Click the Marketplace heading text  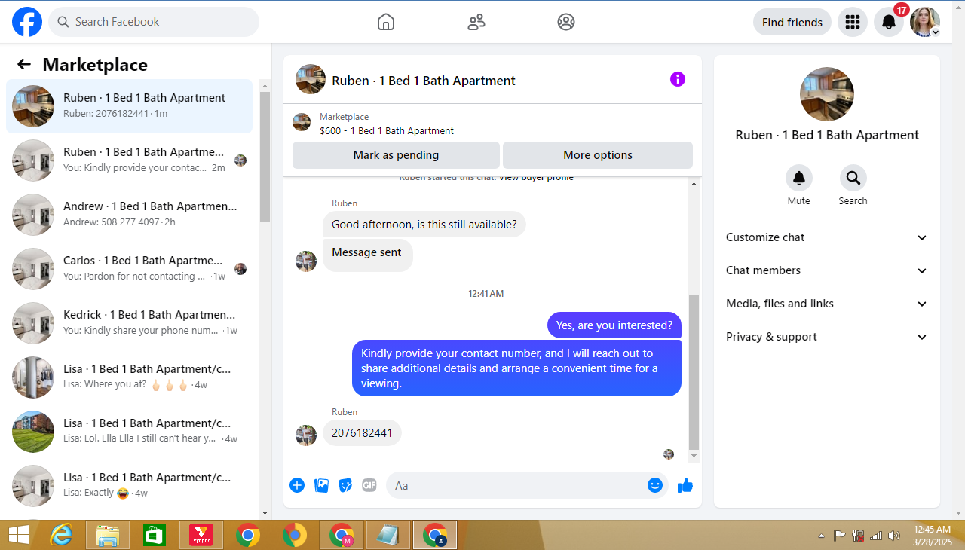[x=95, y=65]
